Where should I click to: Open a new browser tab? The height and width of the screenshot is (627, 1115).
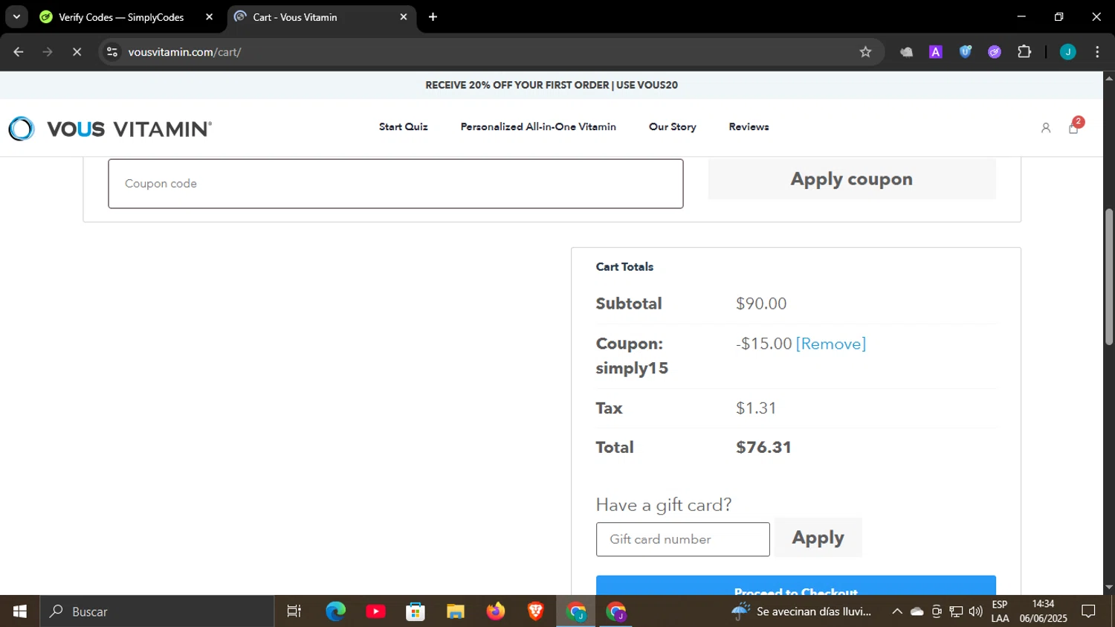pyautogui.click(x=433, y=16)
